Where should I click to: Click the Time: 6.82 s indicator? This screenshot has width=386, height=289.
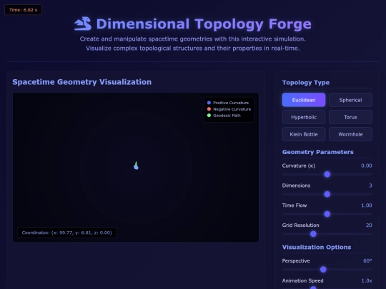[x=23, y=10]
